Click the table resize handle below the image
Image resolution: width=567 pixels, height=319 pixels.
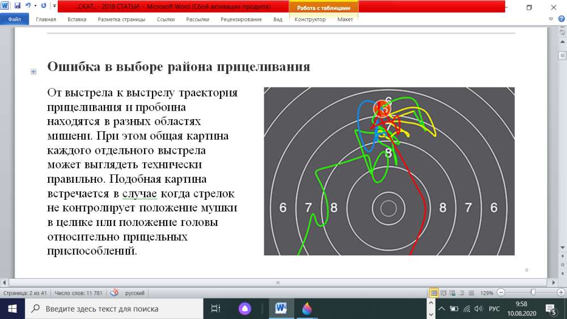pos(527,270)
